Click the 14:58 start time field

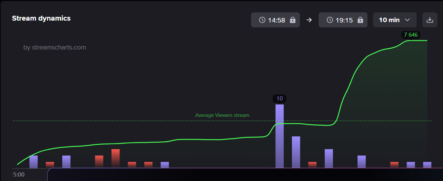coord(275,20)
